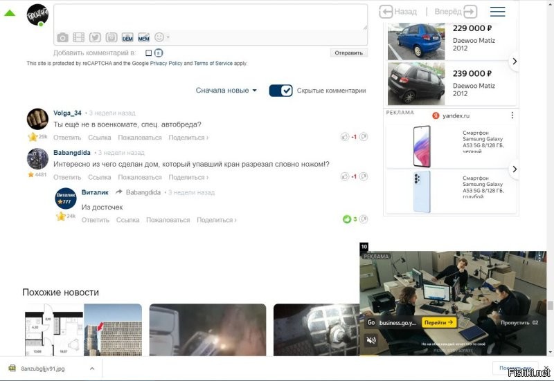Click next chevron on the Samsung ad carousel
Image resolution: width=554 pixels, height=381 pixels.
[515, 169]
